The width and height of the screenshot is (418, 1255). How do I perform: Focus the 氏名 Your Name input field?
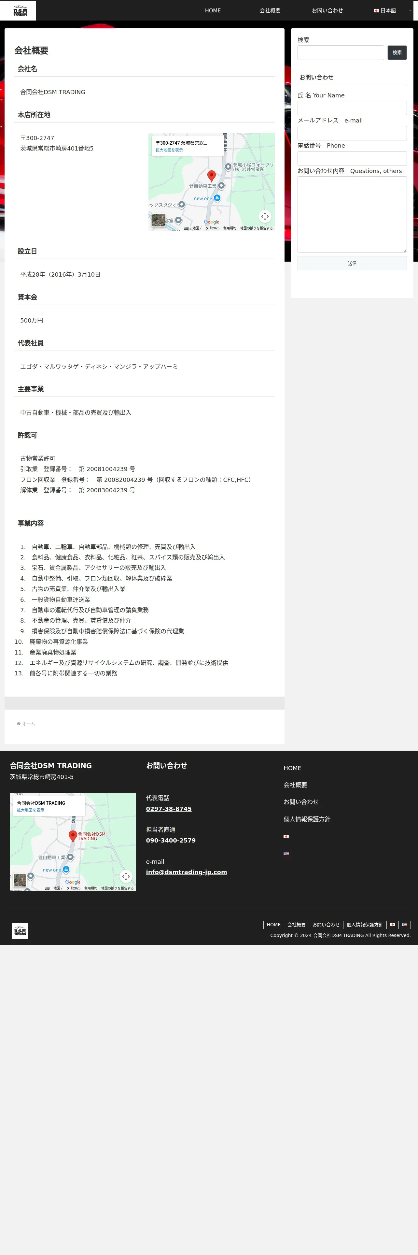coord(352,108)
